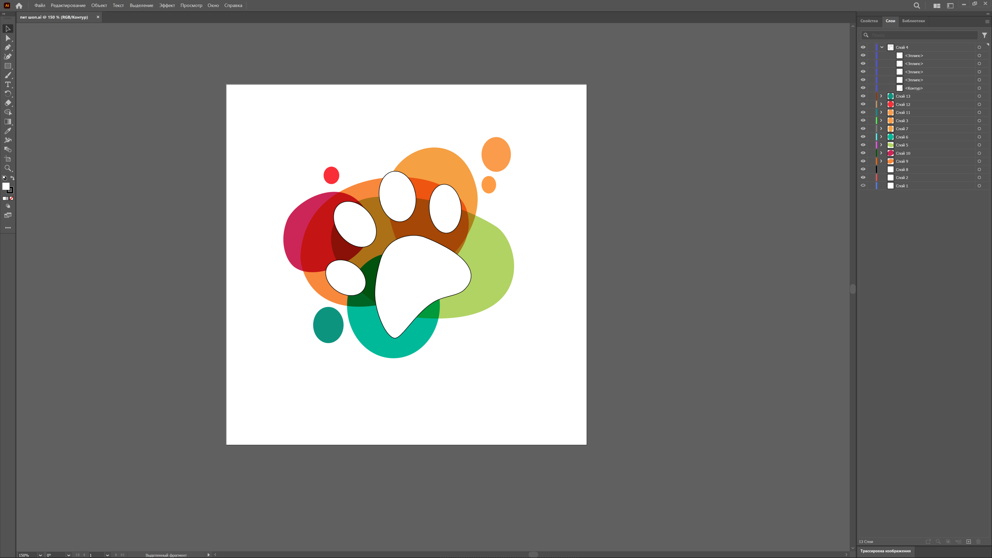
Task: Click the create new layer icon
Action: click(x=968, y=542)
